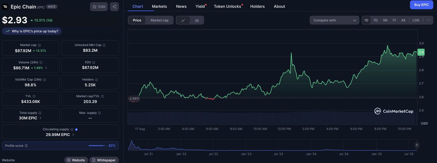Open the Whitepaper link button

click(104, 160)
